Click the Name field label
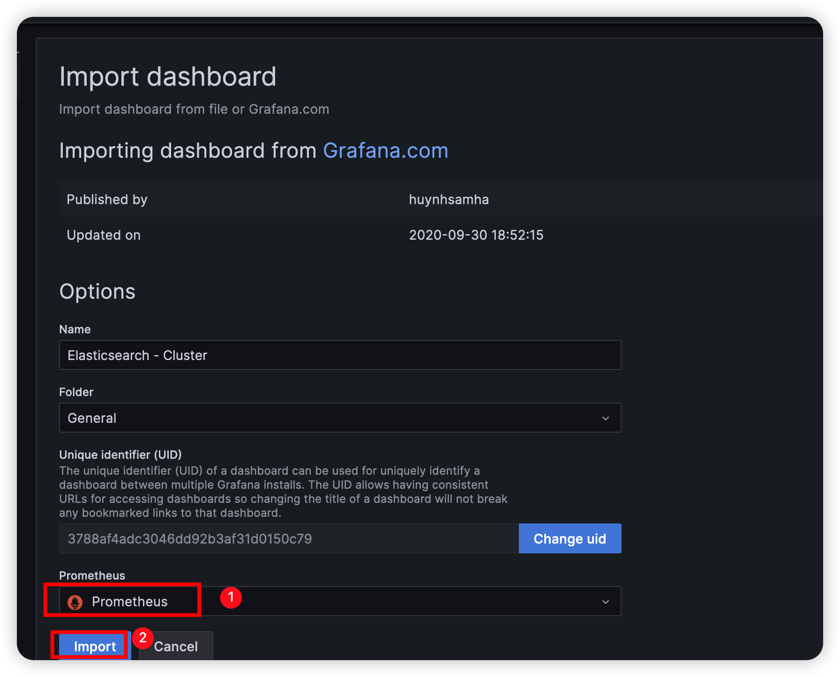The image size is (840, 677). [x=75, y=329]
